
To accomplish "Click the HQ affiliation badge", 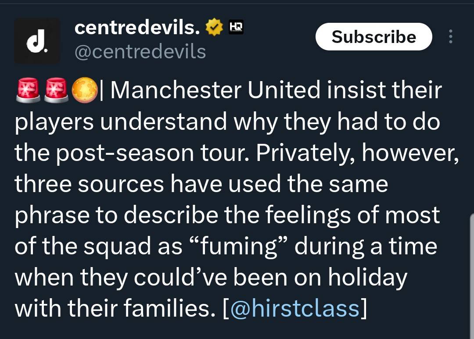I will point(236,27).
